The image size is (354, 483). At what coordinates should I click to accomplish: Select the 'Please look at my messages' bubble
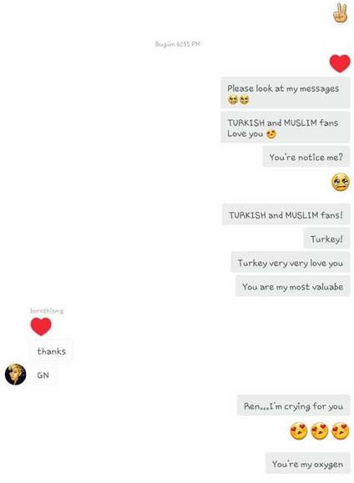286,93
